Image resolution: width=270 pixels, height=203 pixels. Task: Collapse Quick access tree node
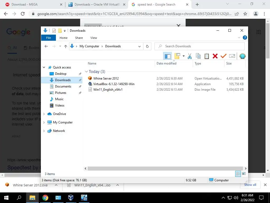[x=44, y=67]
